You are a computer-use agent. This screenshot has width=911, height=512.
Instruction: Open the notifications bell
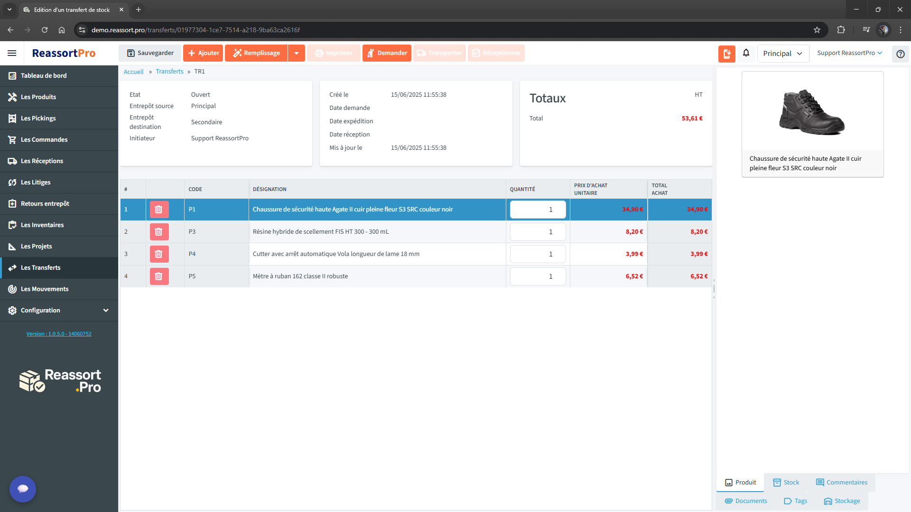(746, 53)
